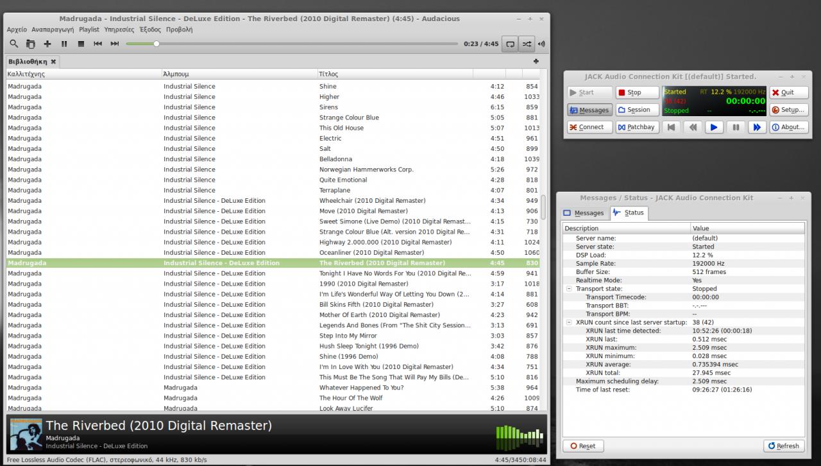Screen dimensions: 821x466
Task: Go to the previous track
Action: tap(97, 44)
